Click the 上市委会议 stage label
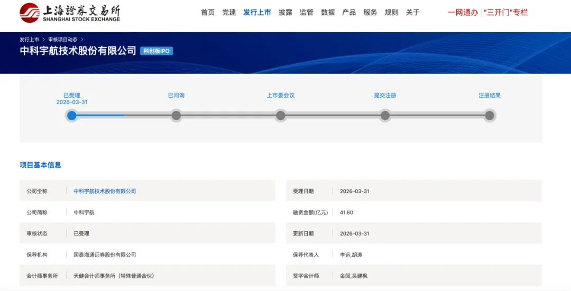The height and width of the screenshot is (291, 571). (x=280, y=95)
